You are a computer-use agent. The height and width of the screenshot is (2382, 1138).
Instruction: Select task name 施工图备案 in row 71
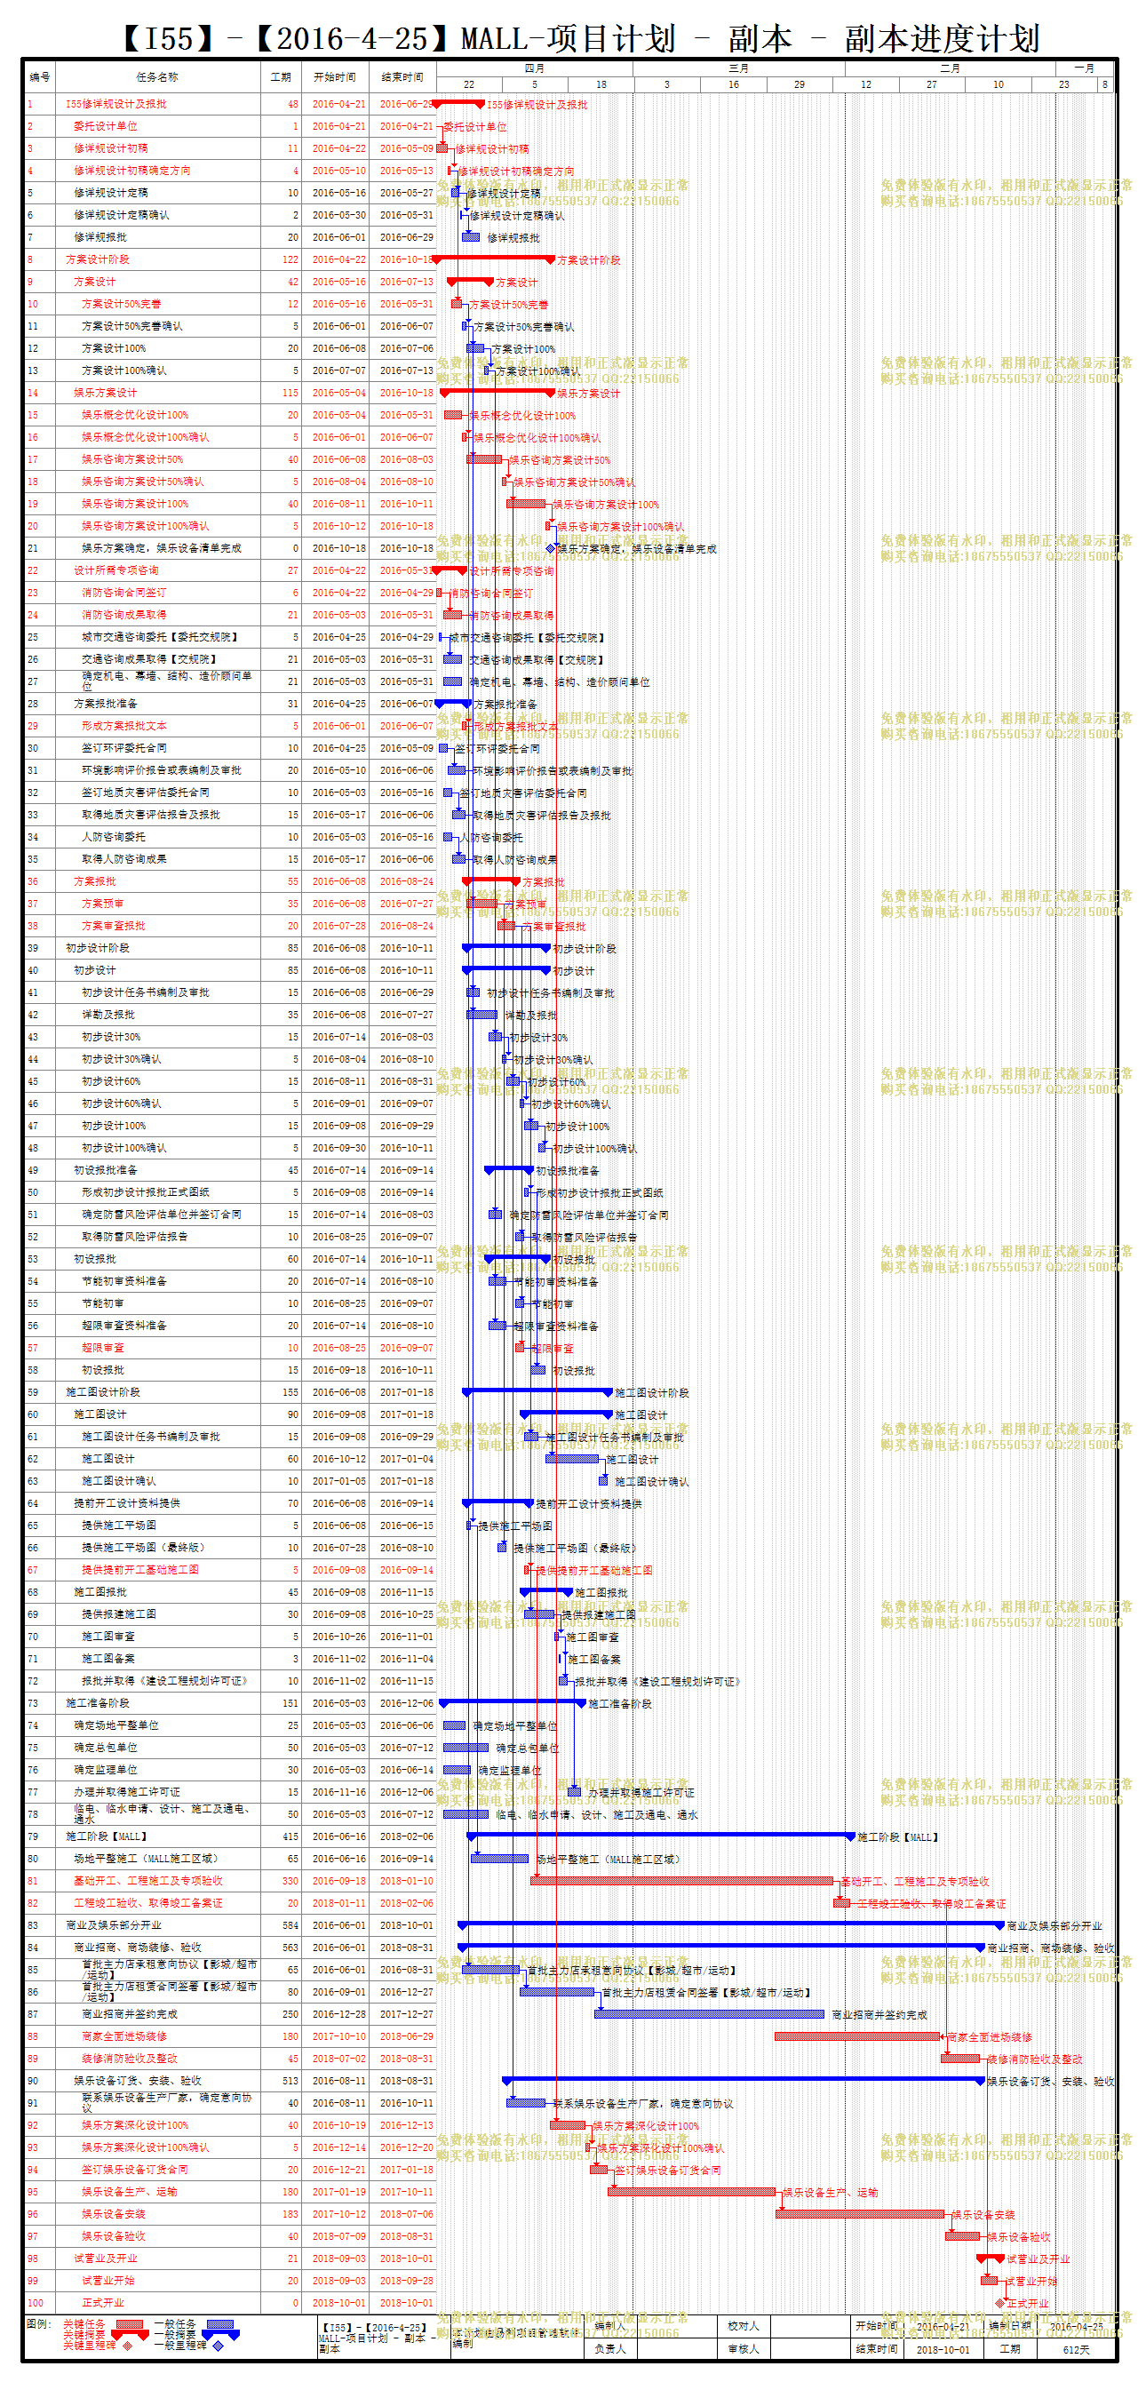pos(108,1658)
